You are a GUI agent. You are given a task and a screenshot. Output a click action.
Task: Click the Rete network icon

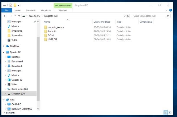pyautogui.click(x=8, y=100)
